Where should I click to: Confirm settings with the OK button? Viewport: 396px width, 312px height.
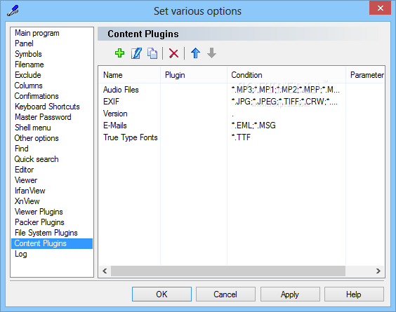(161, 294)
